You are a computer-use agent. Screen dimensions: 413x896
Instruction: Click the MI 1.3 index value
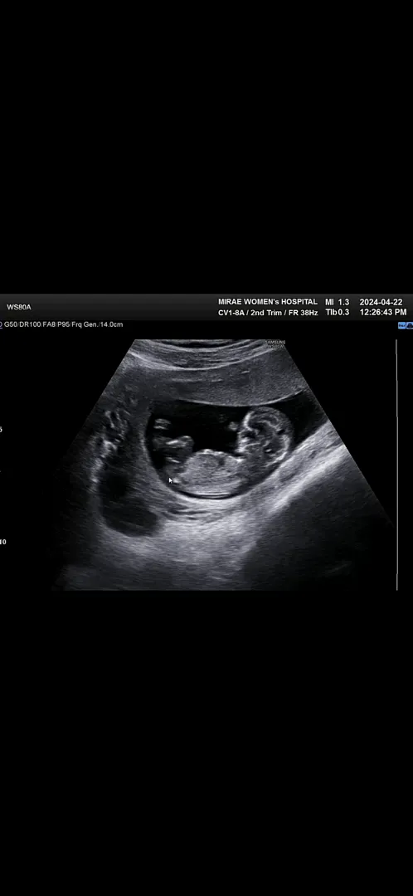pos(337,302)
